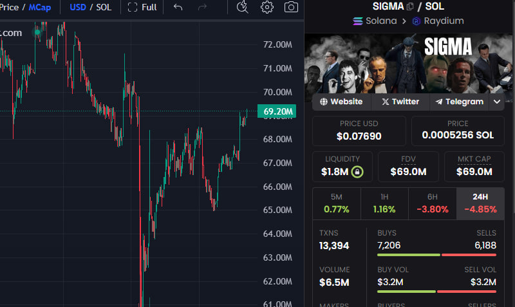Open chart settings gear

click(267, 7)
